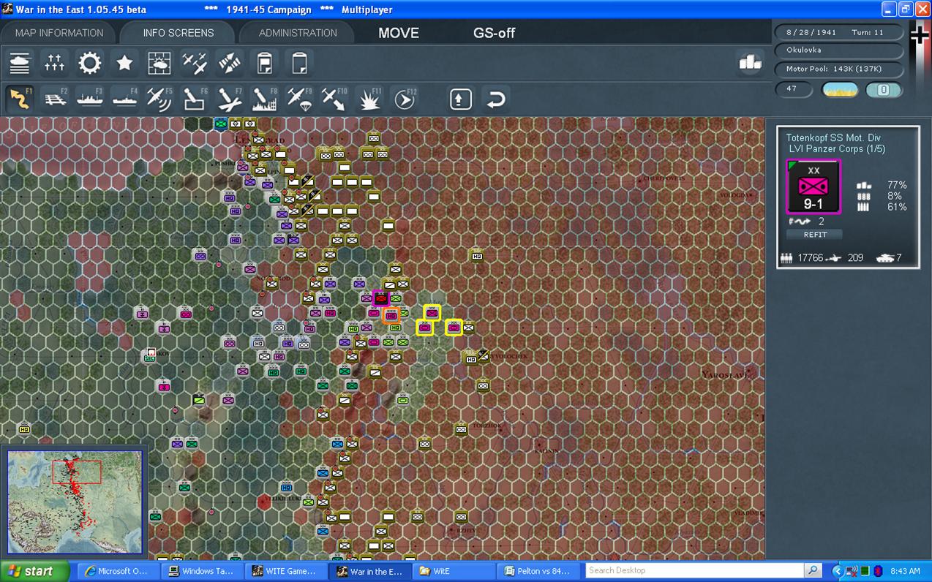The image size is (932, 582).
Task: Select the F4 amphibious ship mode icon
Action: pyautogui.click(x=125, y=98)
